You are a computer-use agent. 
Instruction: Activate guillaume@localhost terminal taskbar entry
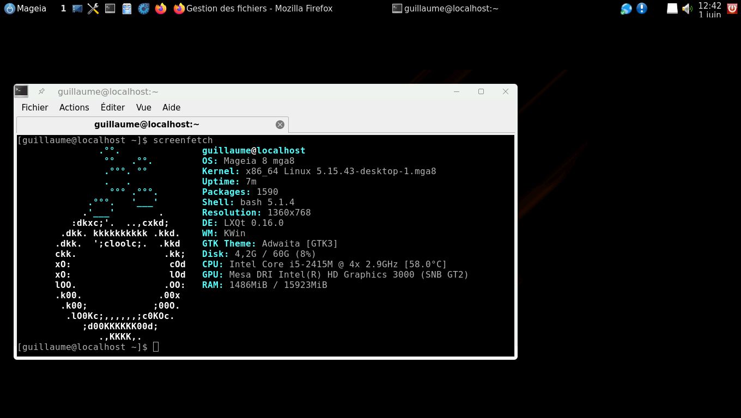[445, 8]
